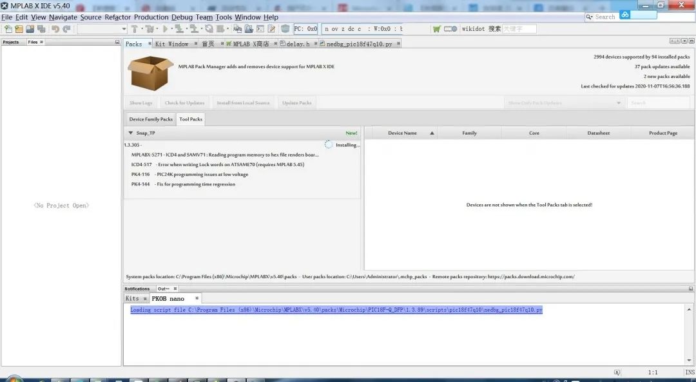Viewport: 696px width, 382px height.
Task: Sort by Device Name column arrow
Action: click(432, 133)
